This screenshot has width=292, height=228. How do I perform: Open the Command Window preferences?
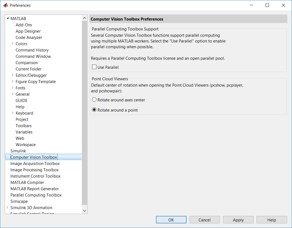(x=33, y=56)
